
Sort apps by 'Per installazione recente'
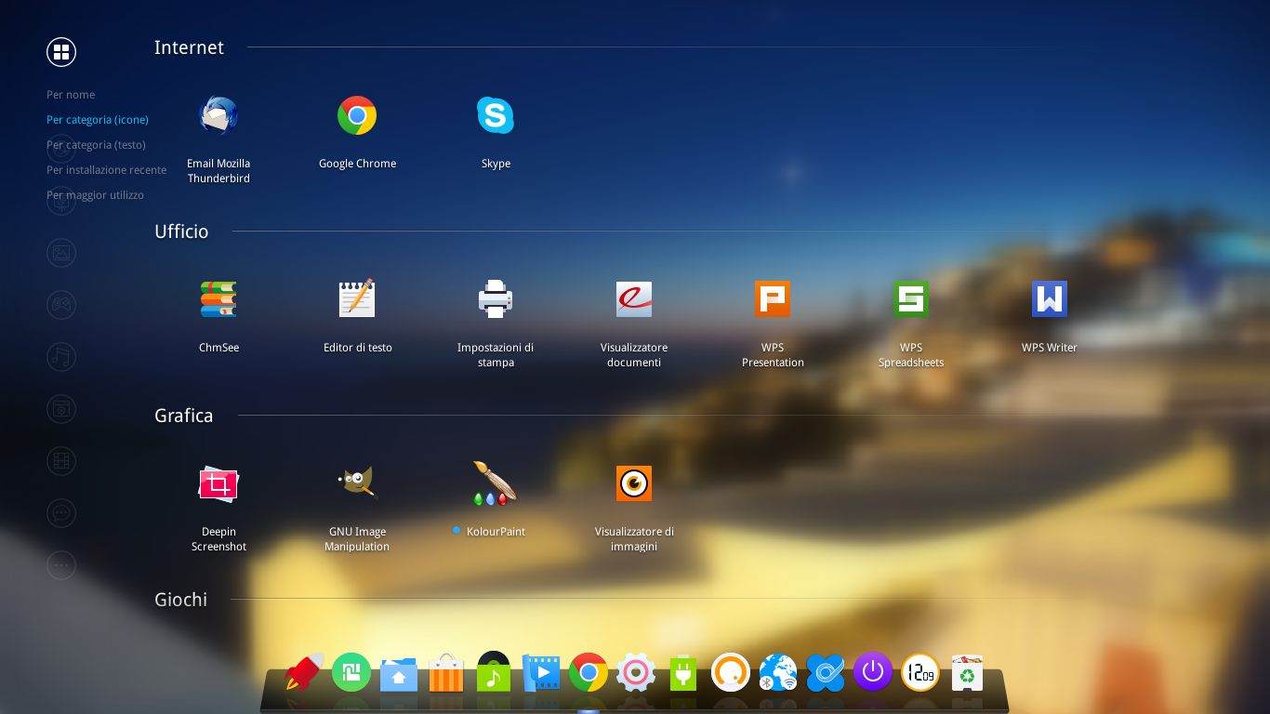tap(106, 170)
